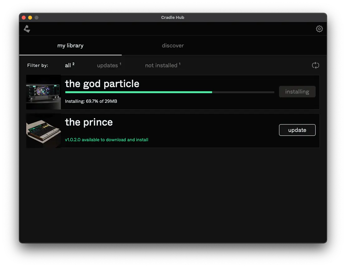Select the god particle thumbnail image
The width and height of the screenshot is (346, 268).
(x=44, y=92)
